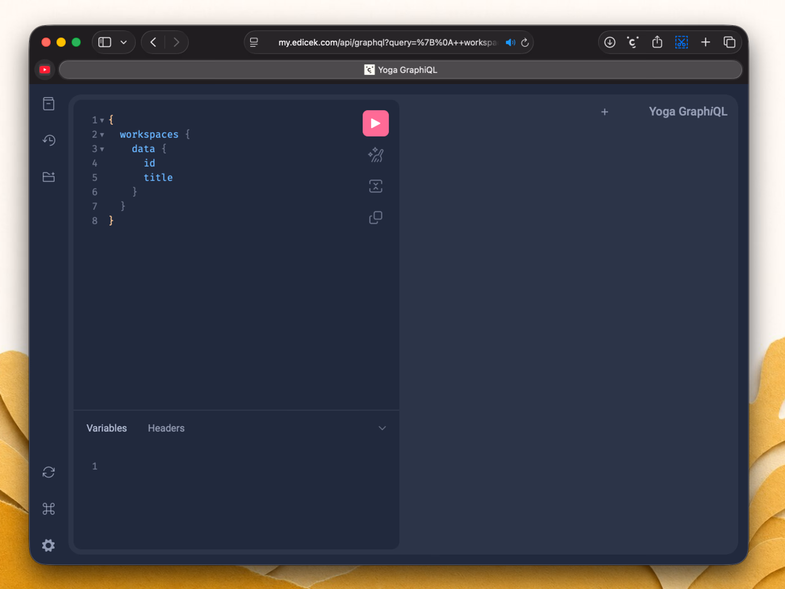Fold the outer brace on line 1
This screenshot has width=785, height=589.
[102, 121]
